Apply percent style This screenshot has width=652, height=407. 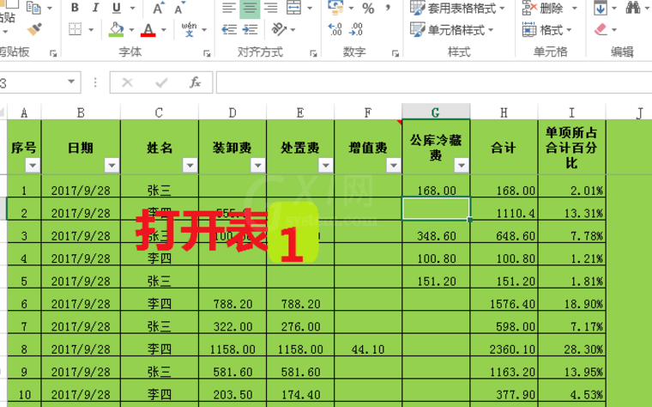(x=368, y=8)
